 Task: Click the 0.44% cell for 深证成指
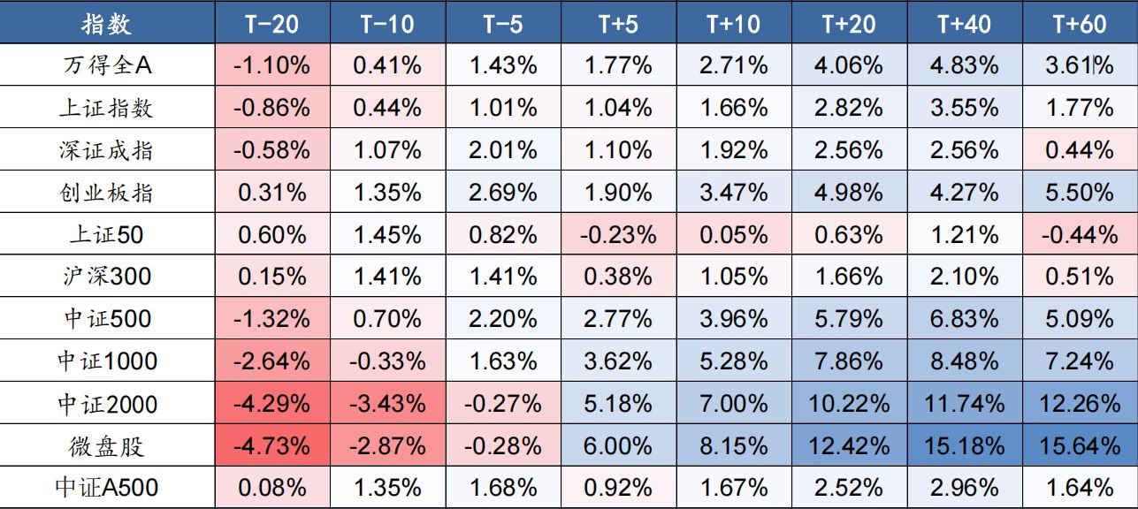1080,150
